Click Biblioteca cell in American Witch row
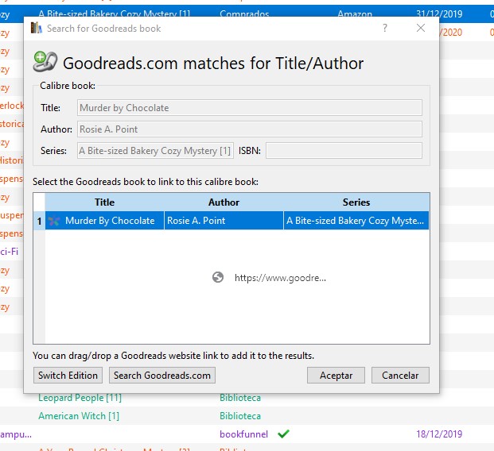494x451 pixels. (240, 416)
